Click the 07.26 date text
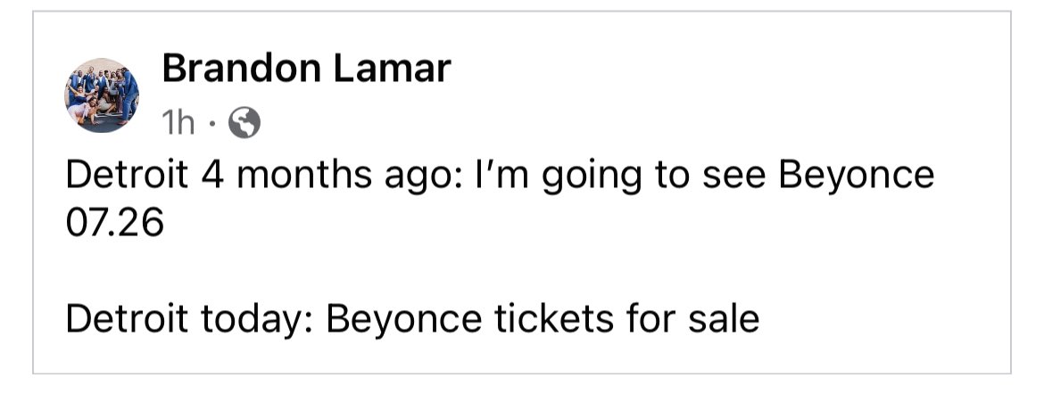The width and height of the screenshot is (1044, 394). click(114, 223)
